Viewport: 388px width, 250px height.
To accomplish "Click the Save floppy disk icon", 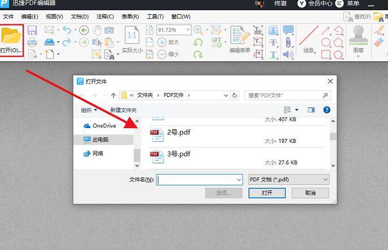I will pyautogui.click(x=32, y=30).
